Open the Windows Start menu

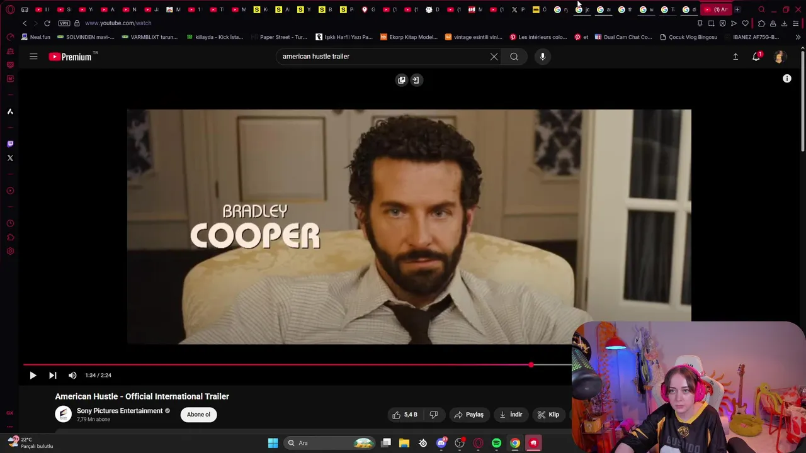click(x=273, y=443)
